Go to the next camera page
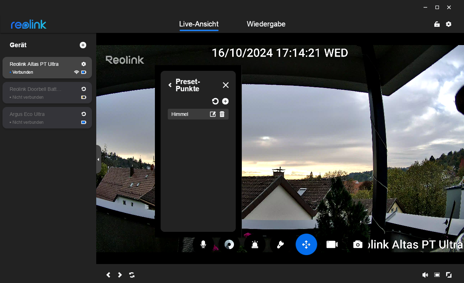 [120, 275]
